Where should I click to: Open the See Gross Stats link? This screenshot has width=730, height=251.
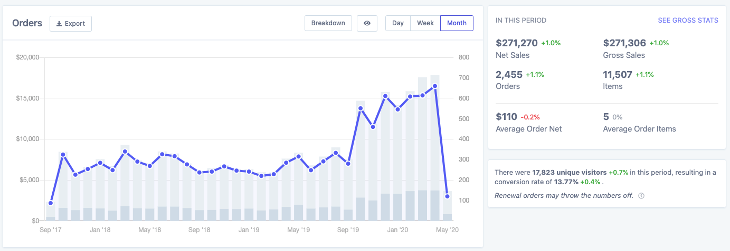coord(688,21)
